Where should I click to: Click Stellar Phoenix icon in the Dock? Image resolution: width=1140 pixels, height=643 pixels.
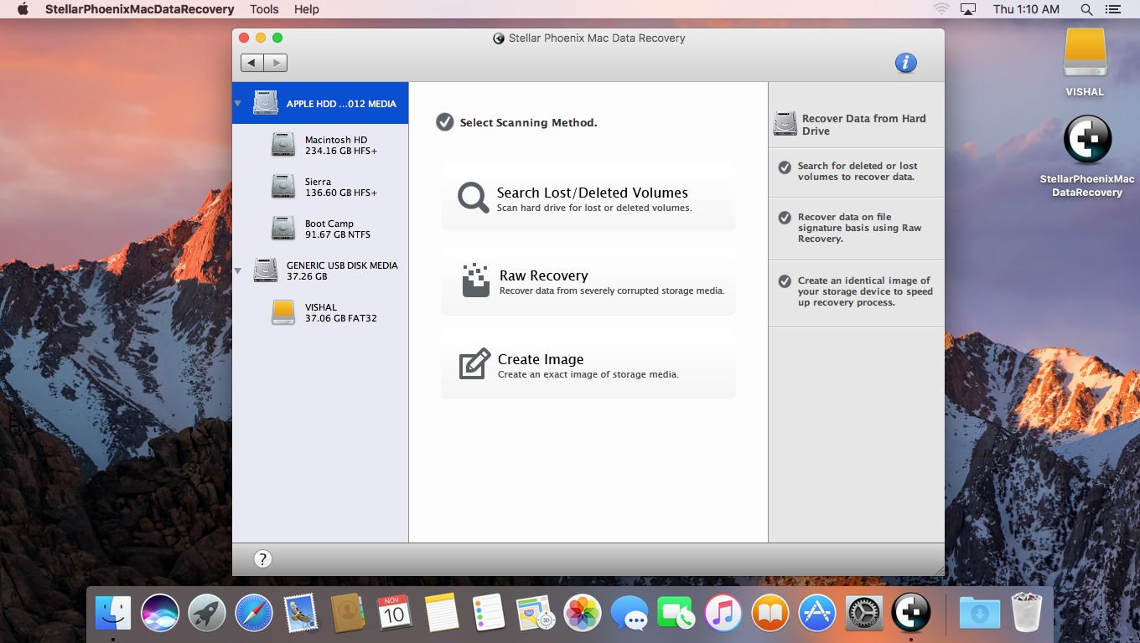pos(910,613)
